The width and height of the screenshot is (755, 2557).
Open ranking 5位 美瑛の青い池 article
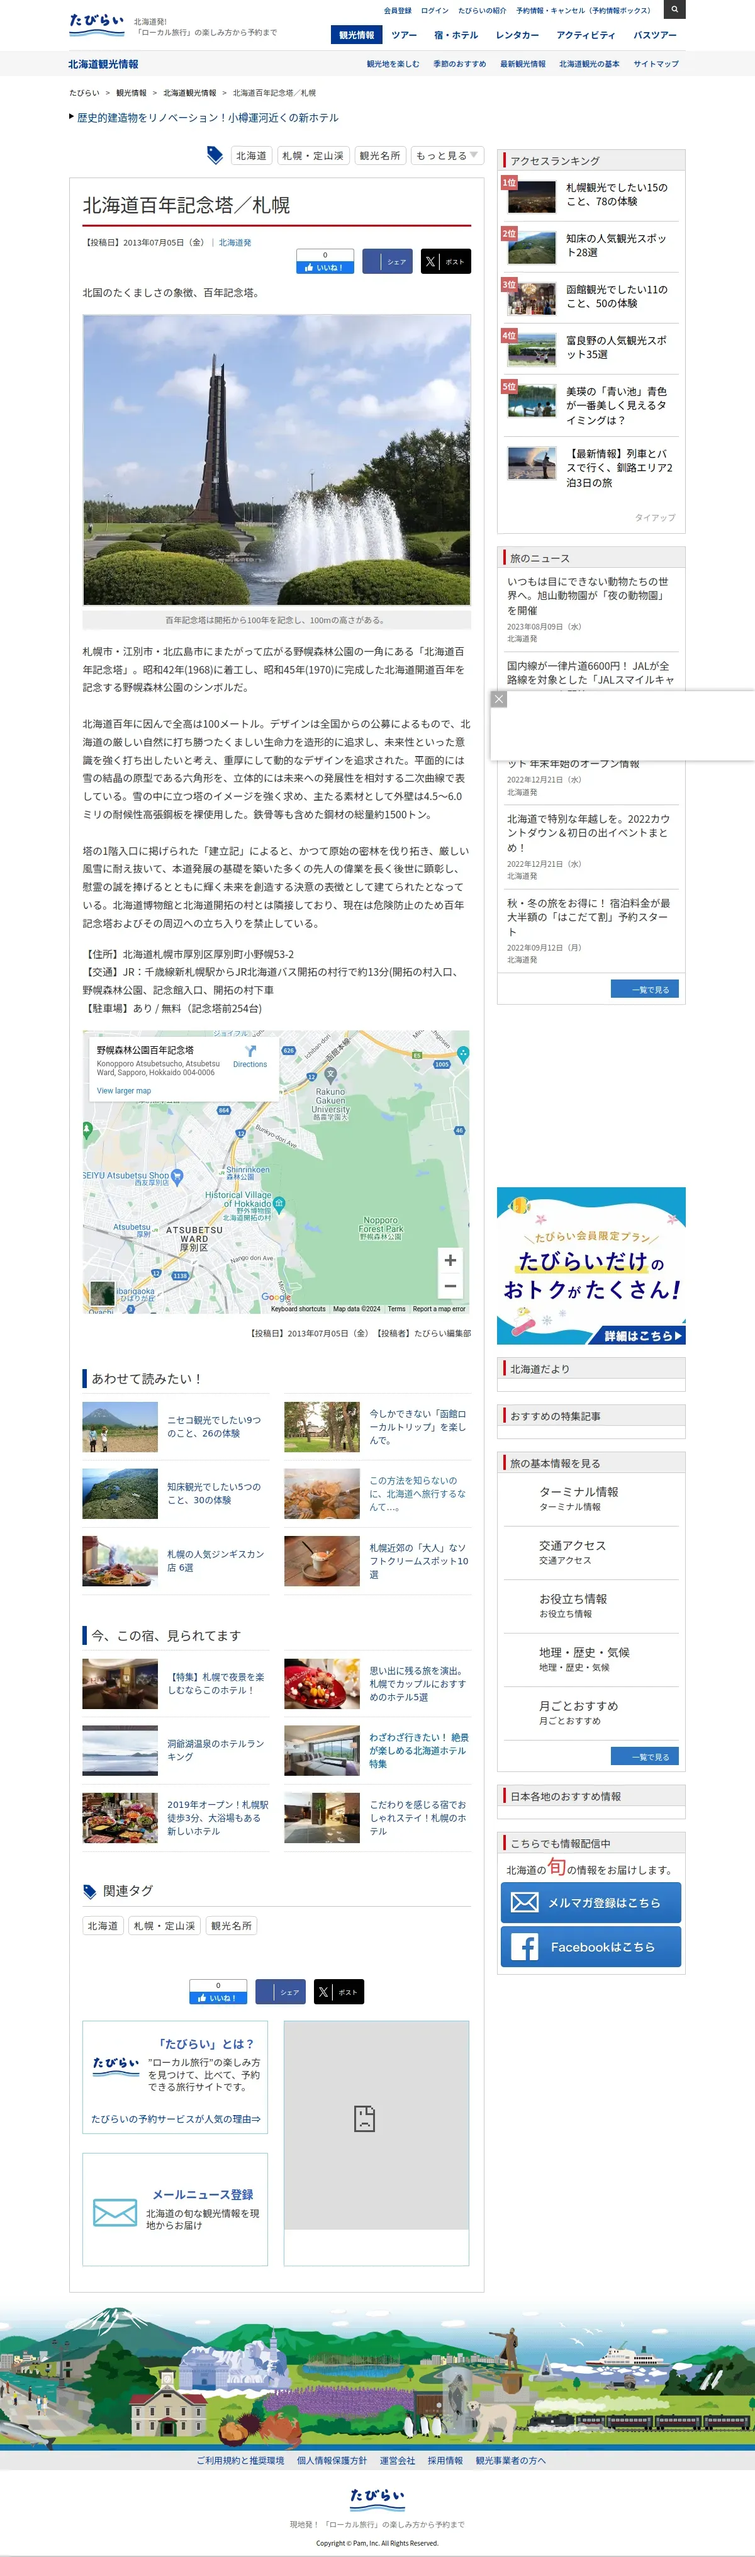590,405
